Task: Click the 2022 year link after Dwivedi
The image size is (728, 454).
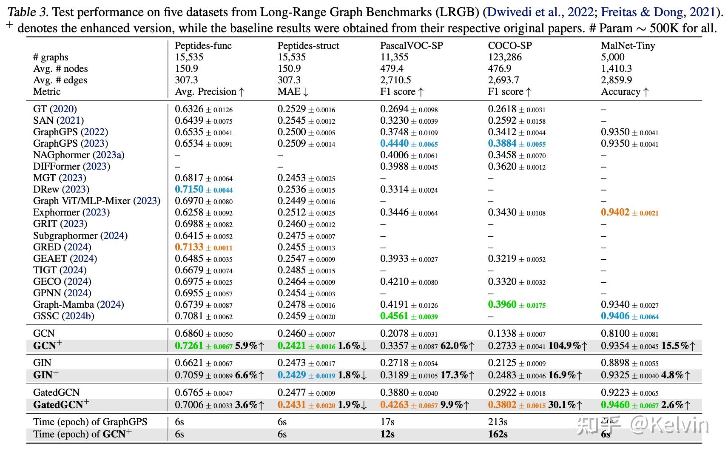Action: coord(580,12)
